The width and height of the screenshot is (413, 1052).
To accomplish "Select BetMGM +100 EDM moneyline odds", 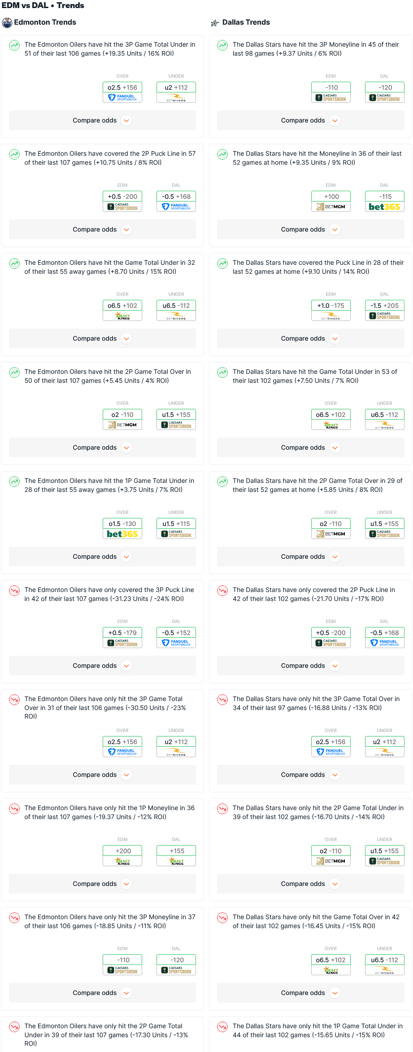I will [x=331, y=202].
